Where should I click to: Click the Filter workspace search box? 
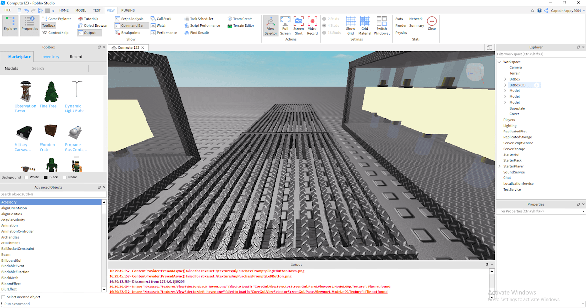(541, 54)
